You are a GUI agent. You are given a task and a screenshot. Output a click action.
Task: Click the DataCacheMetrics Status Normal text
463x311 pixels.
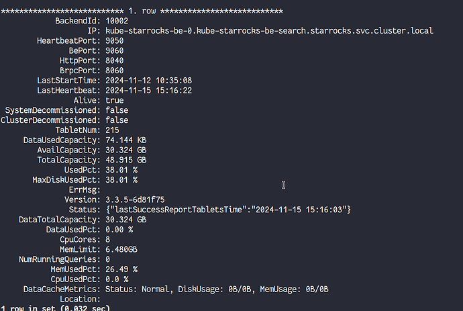(139, 289)
